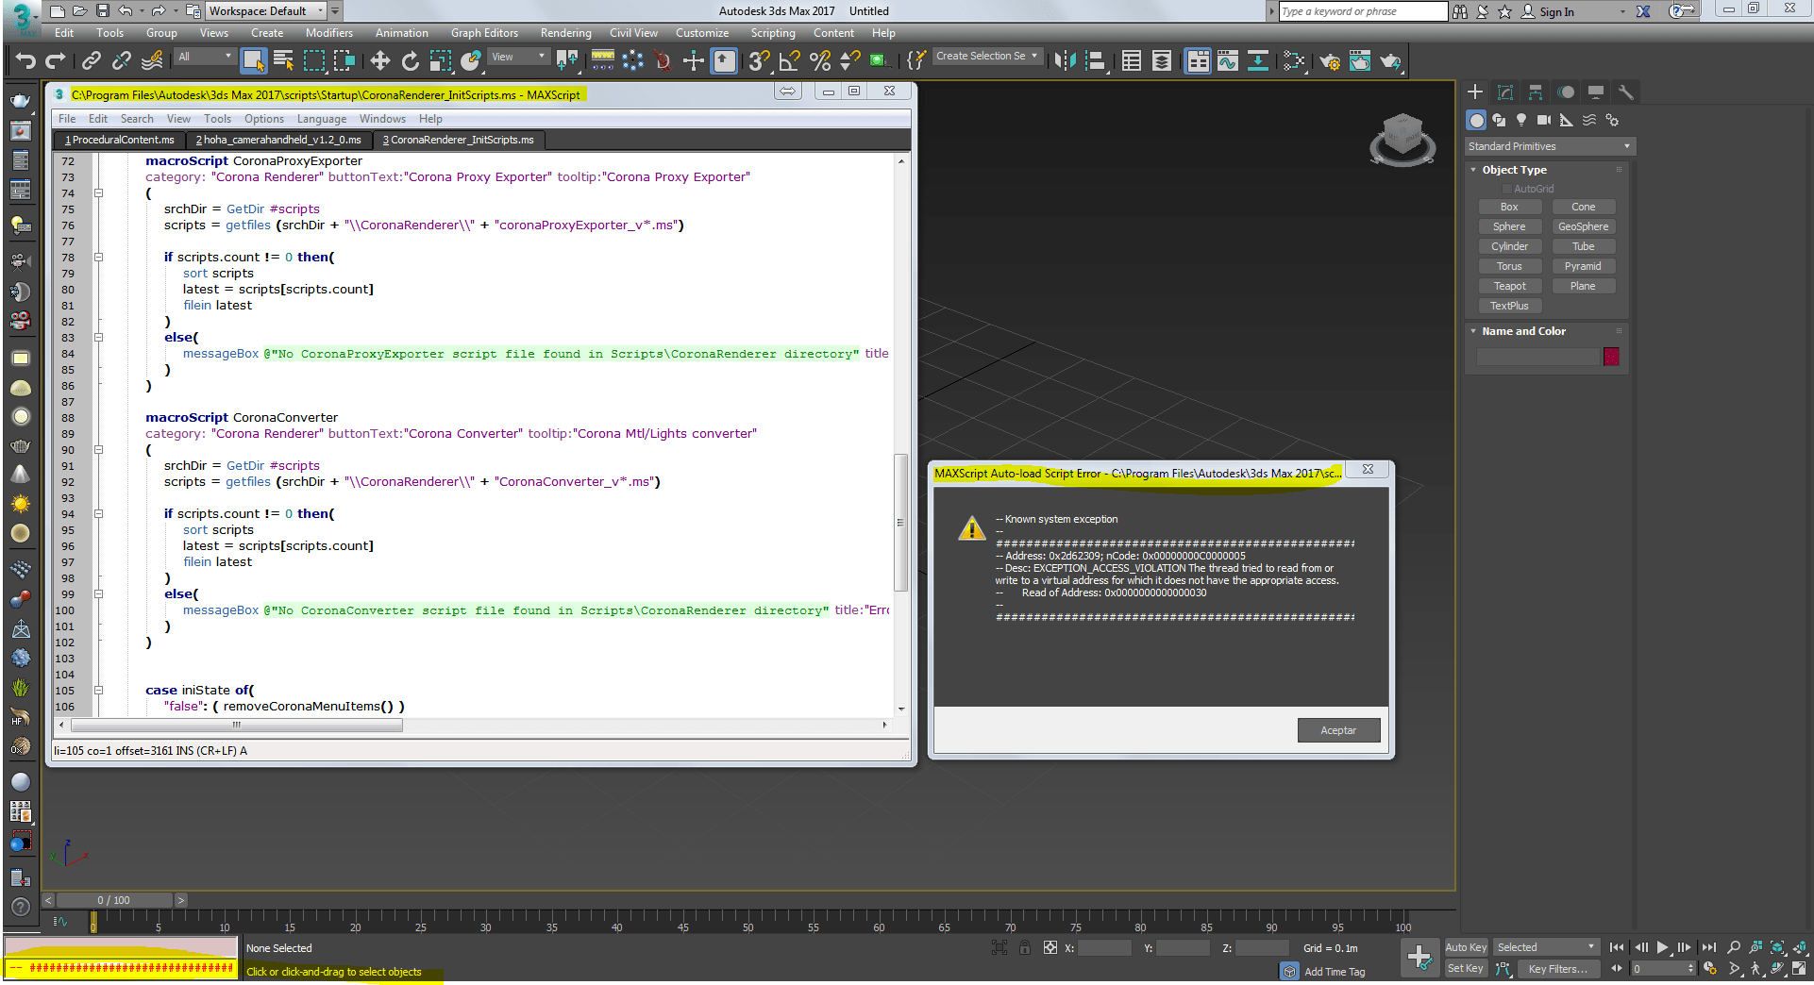Switch to the ProceduralContent.ms tab
This screenshot has width=1814, height=985.
120,140
